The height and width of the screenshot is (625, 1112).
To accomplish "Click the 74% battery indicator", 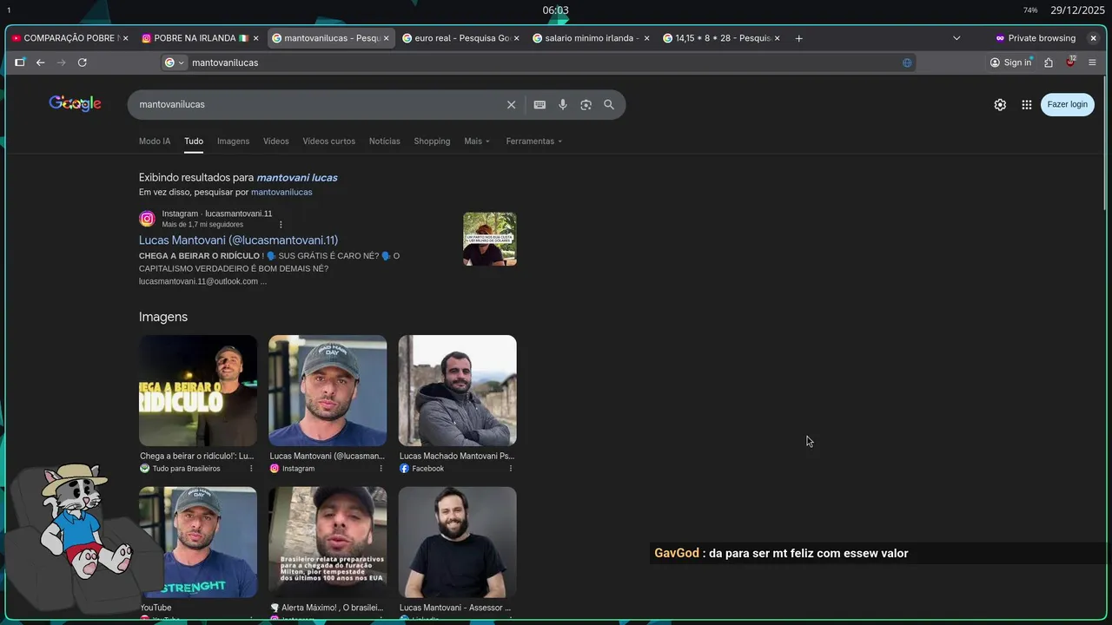I will click(x=1030, y=10).
